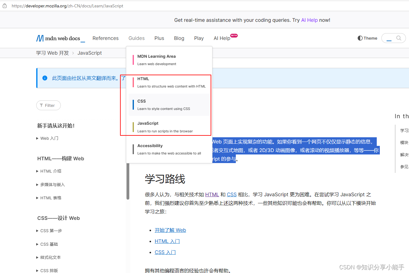Select Accessibility entry in Guides dropdown

[x=169, y=149]
